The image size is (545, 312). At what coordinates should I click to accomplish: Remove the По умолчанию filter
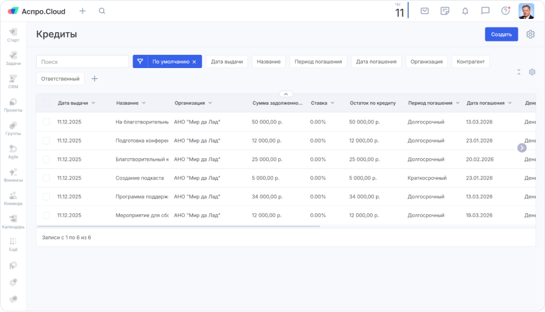tap(194, 62)
